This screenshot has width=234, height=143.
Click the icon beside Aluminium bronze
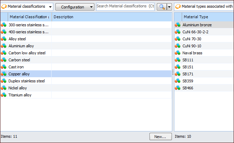pos(178,25)
